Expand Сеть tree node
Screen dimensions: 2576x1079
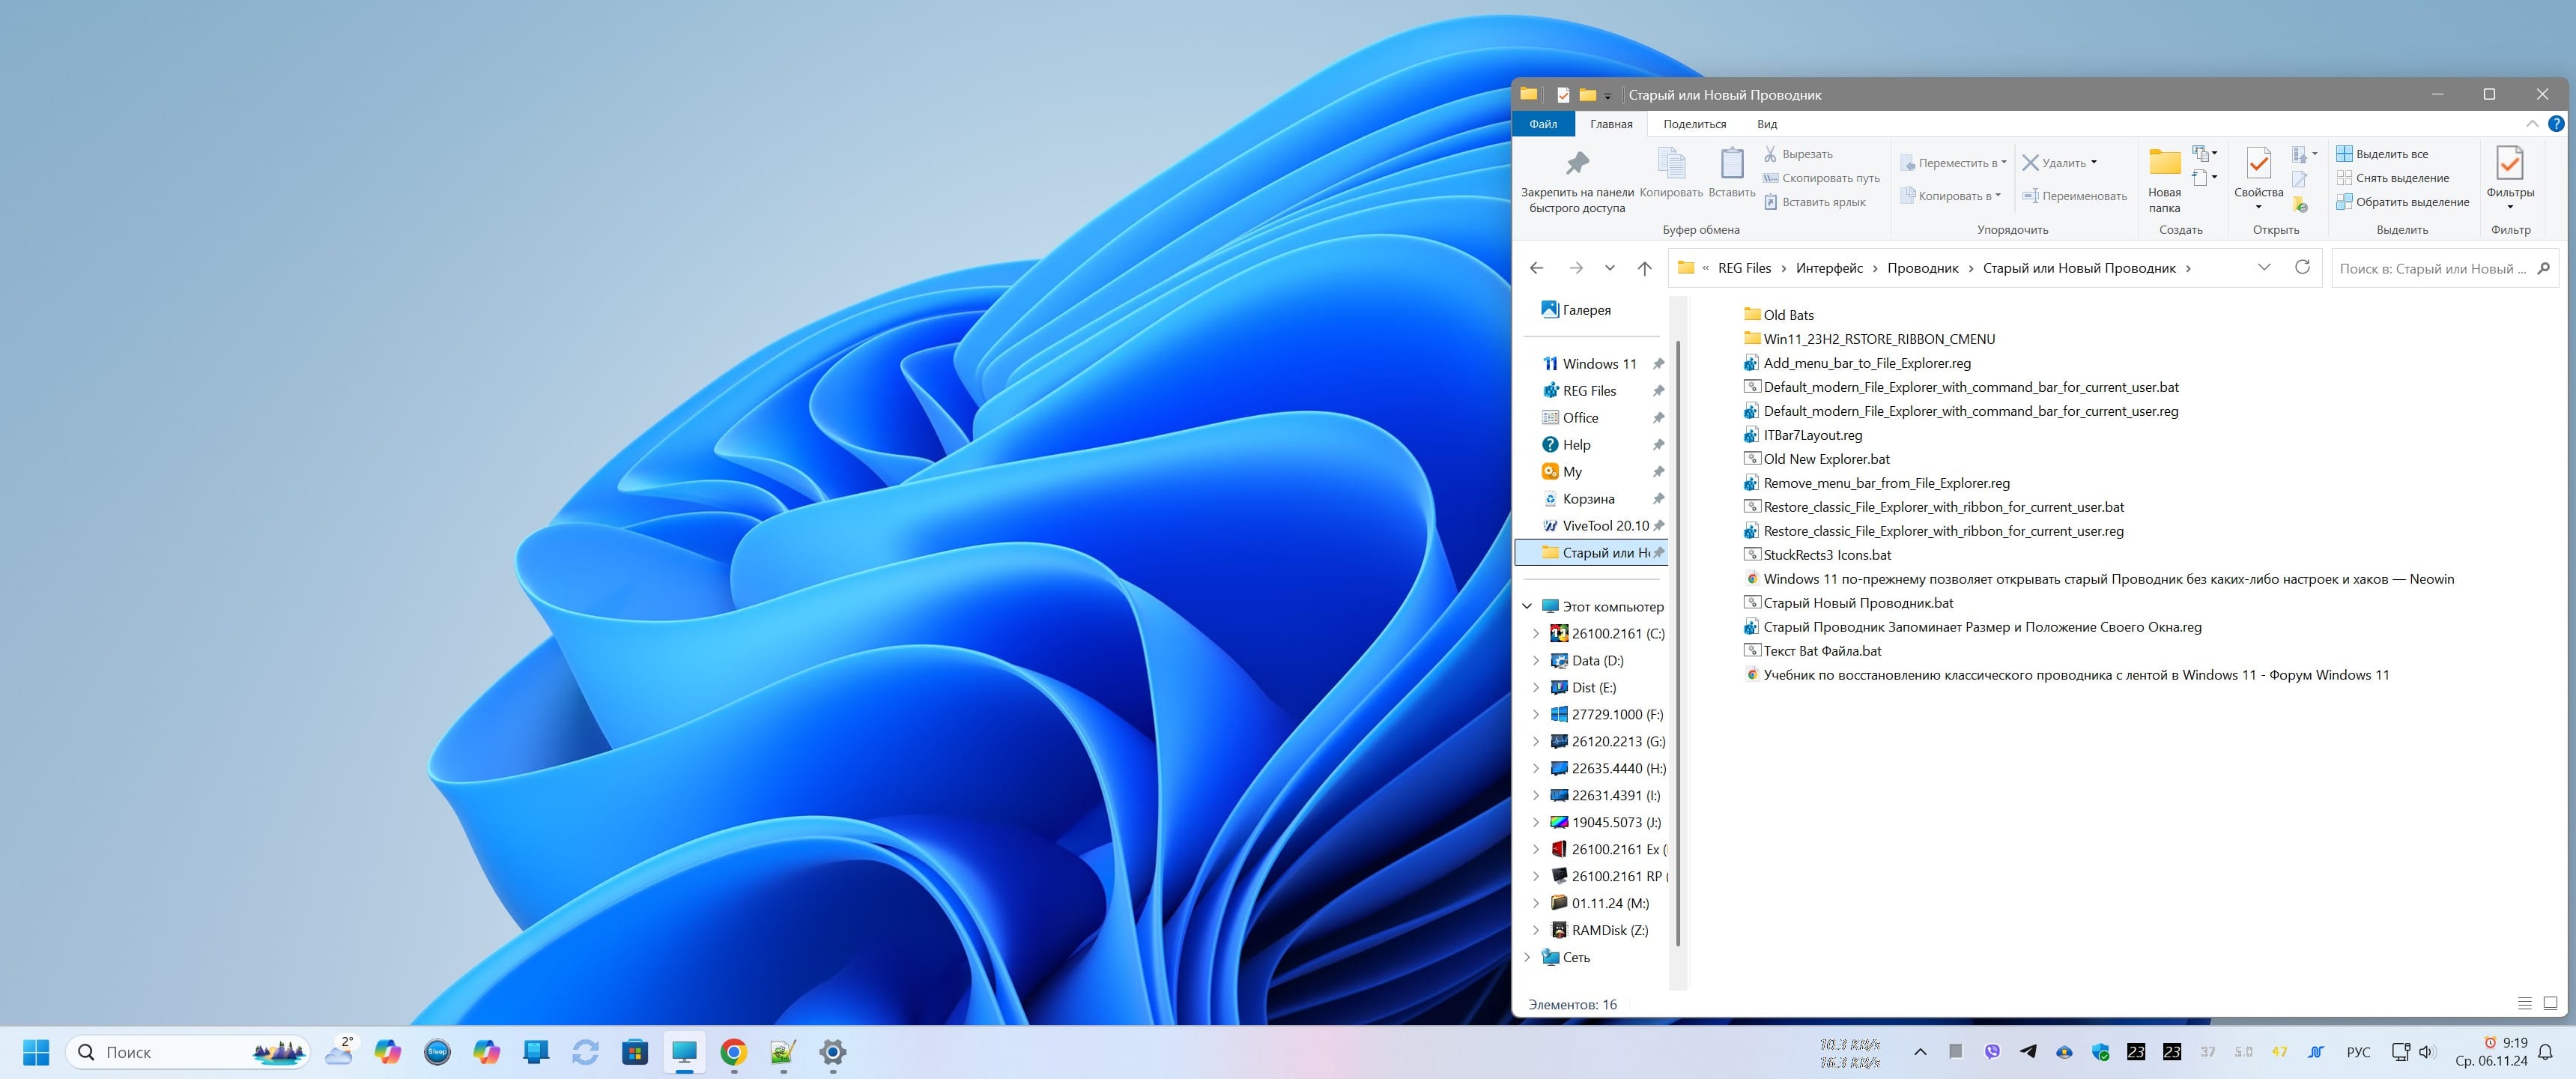(1527, 957)
